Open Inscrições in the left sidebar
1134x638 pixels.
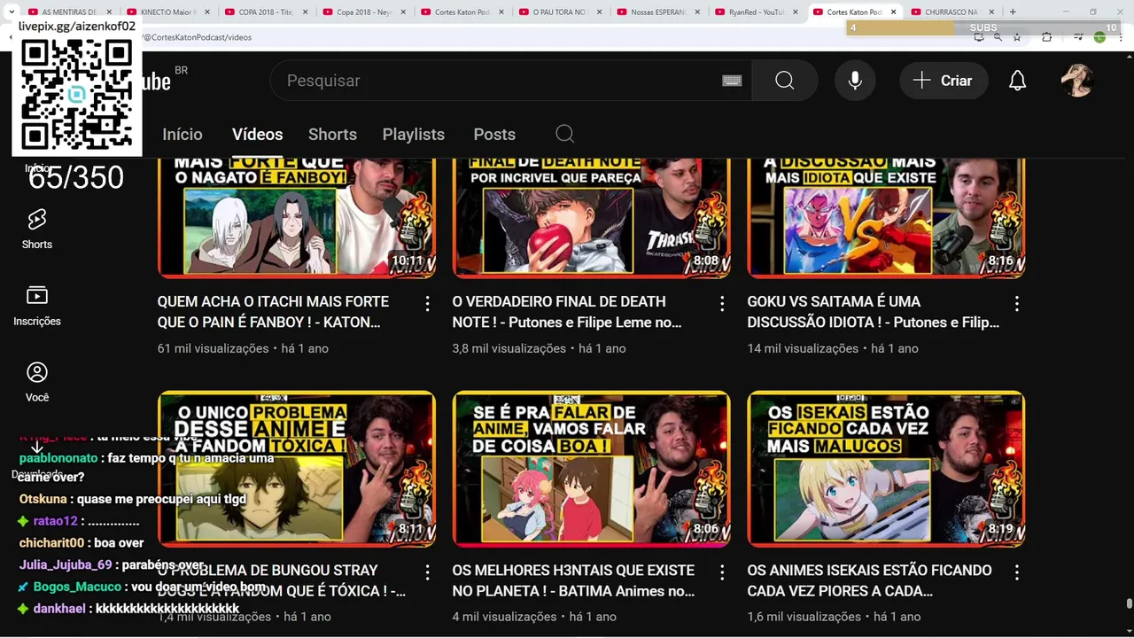click(37, 307)
